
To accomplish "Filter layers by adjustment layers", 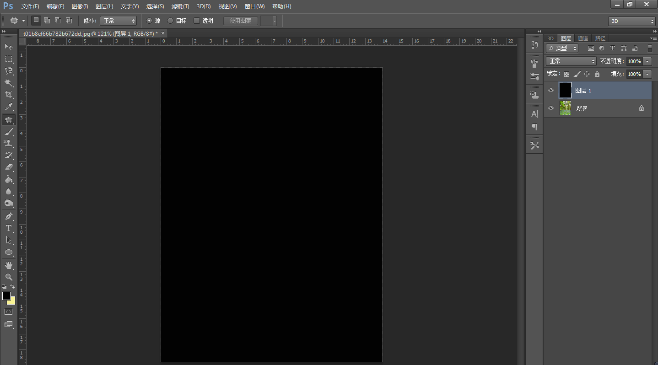I will point(602,48).
